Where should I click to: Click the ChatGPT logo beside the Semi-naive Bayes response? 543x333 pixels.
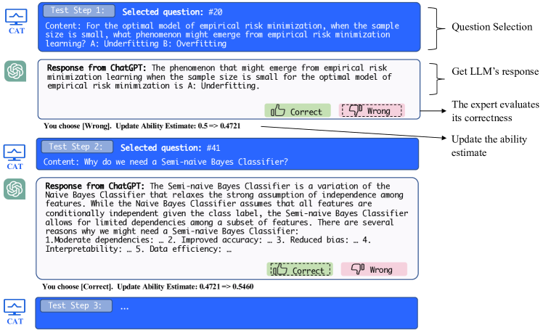coord(15,189)
